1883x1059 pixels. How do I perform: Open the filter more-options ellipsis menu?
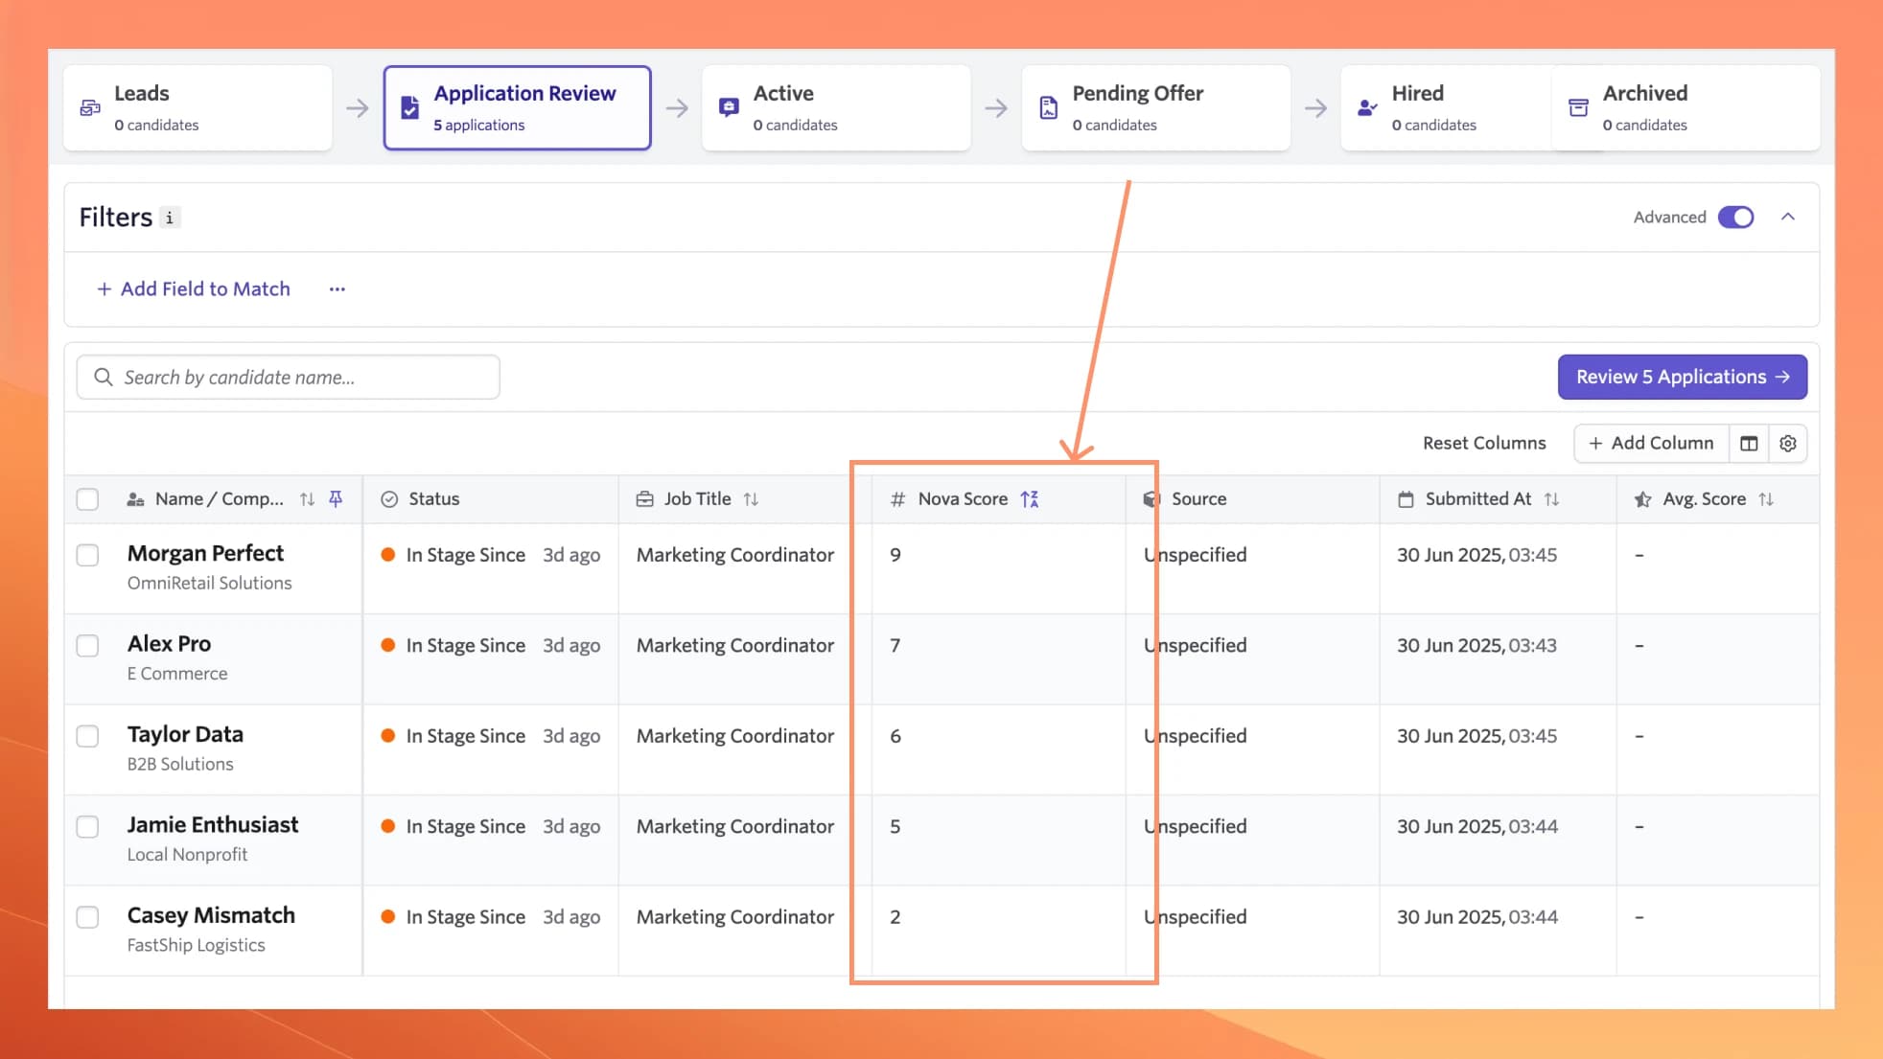337,288
